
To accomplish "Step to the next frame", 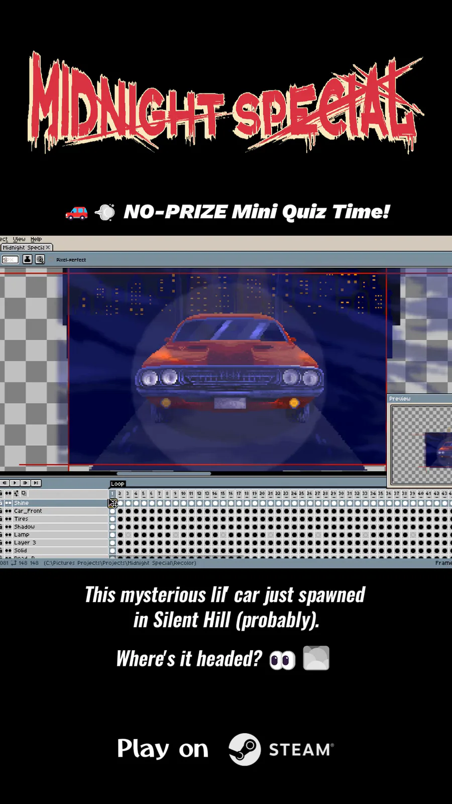I will pos(25,483).
